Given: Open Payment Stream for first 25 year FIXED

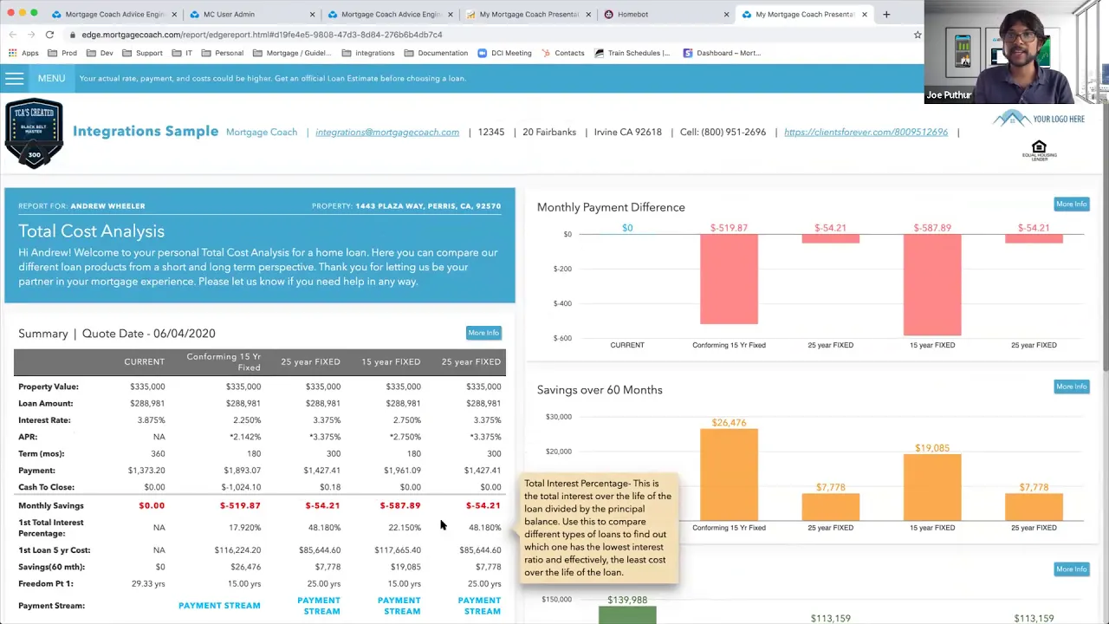Looking at the screenshot, I should [319, 606].
